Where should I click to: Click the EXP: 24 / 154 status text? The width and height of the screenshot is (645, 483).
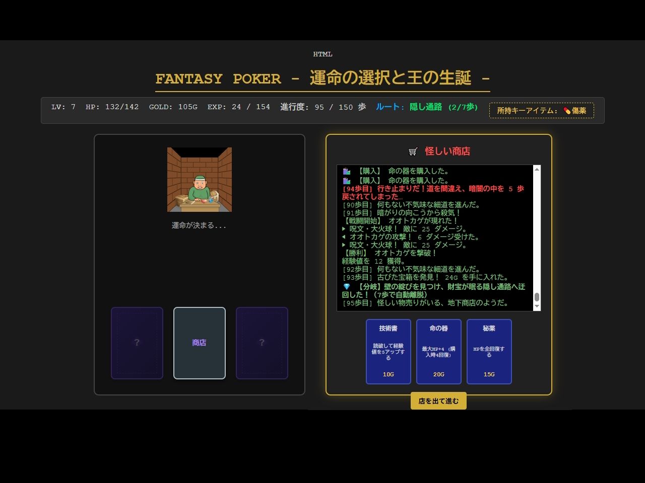coord(239,107)
